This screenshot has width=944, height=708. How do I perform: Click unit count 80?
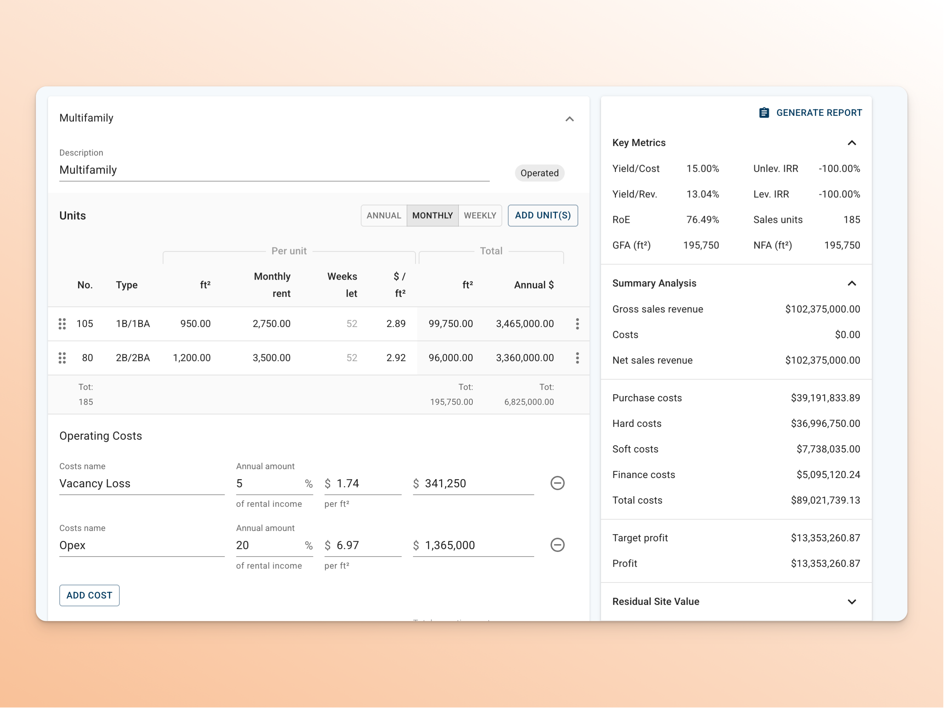click(x=87, y=358)
